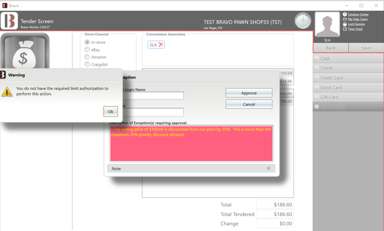Cancel the exception approval dialog
384x231 pixels.
249,104
